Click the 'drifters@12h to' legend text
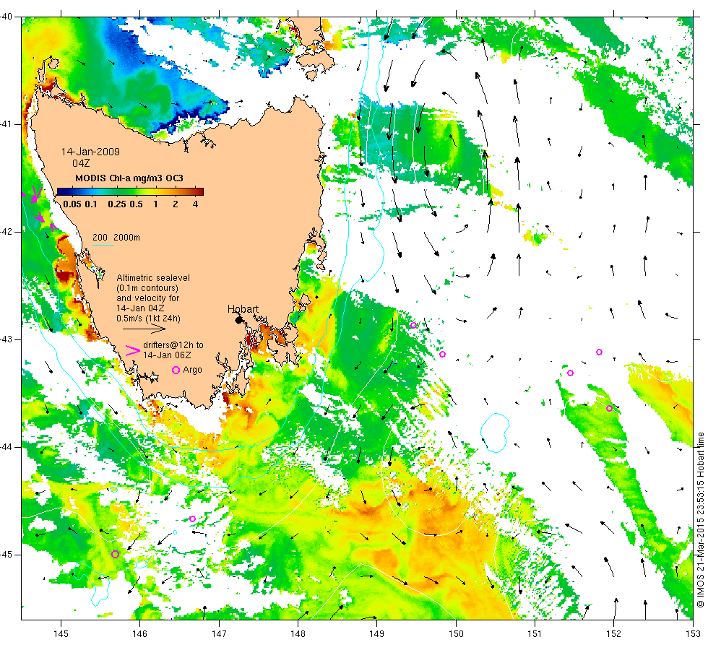This screenshot has width=708, height=650. coord(173,345)
